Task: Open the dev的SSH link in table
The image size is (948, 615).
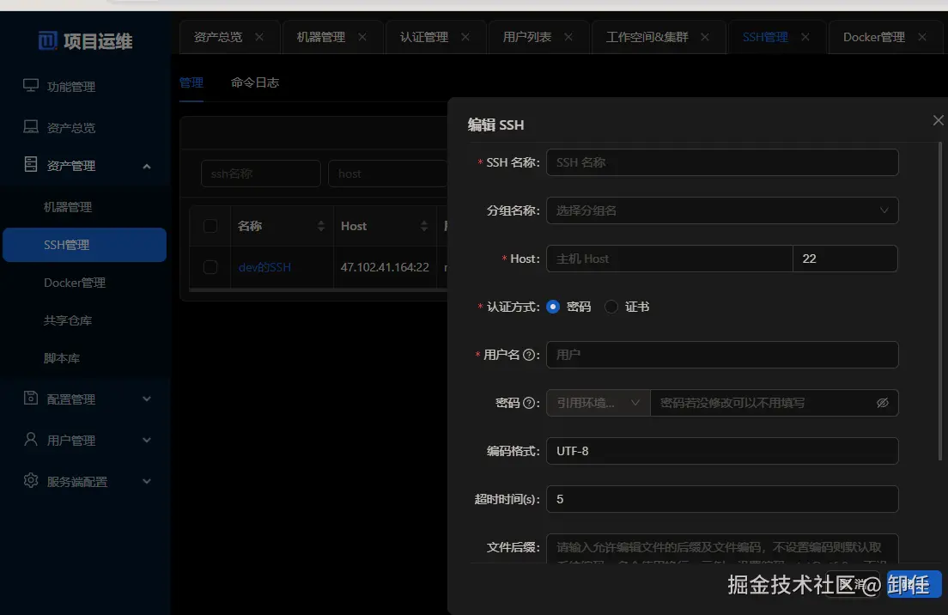Action: 264,267
